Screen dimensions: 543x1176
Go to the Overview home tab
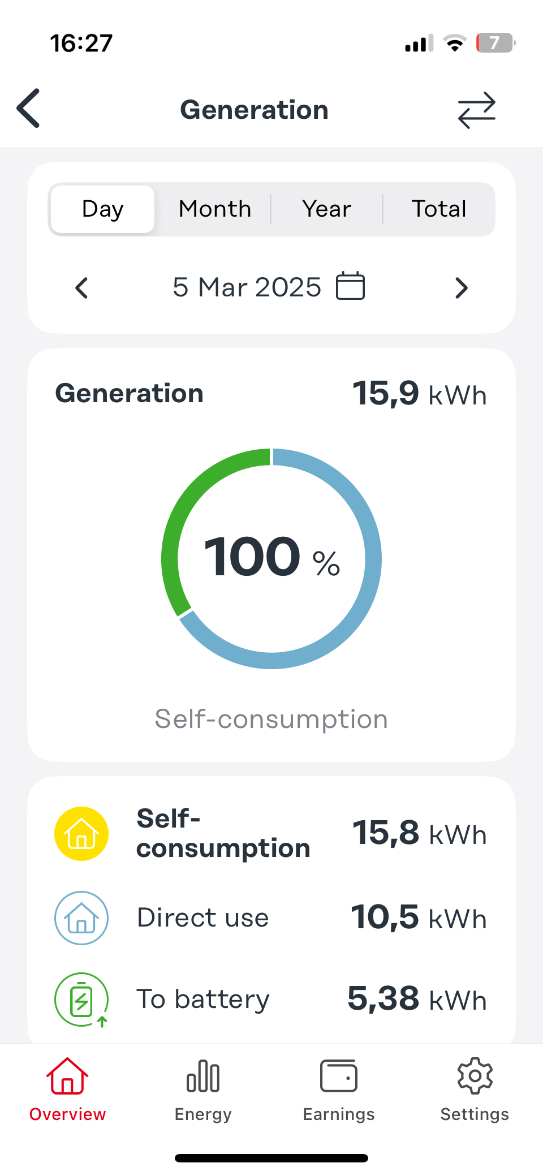coord(67,1089)
